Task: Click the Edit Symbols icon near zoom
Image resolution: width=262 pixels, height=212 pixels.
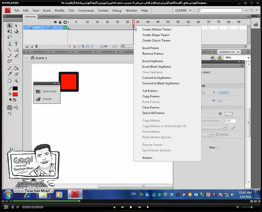Action: (x=219, y=58)
